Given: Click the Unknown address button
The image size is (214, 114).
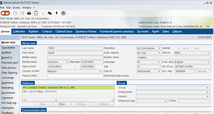Looking at the screenshot, I should (x=103, y=104).
